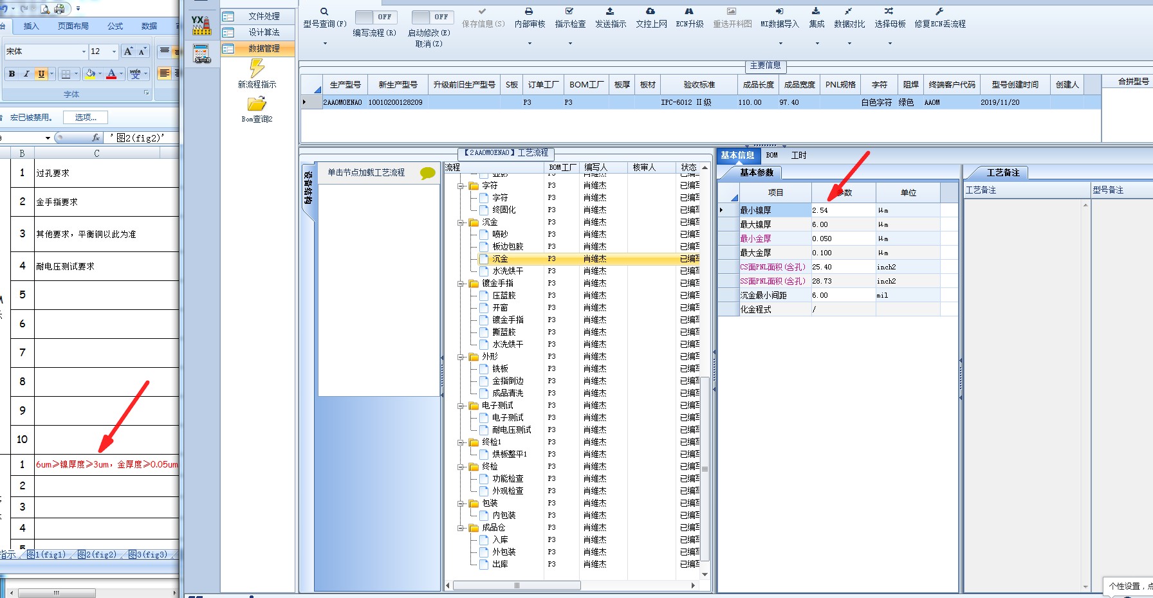1153x598 pixels.
Task: Toggle 启动修改(E) OFF switch
Action: tap(432, 17)
